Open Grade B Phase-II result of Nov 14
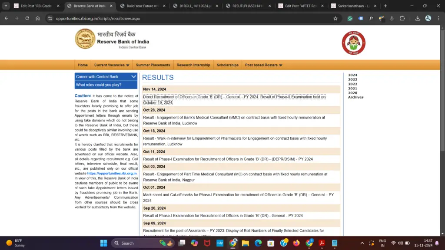 (x=234, y=99)
